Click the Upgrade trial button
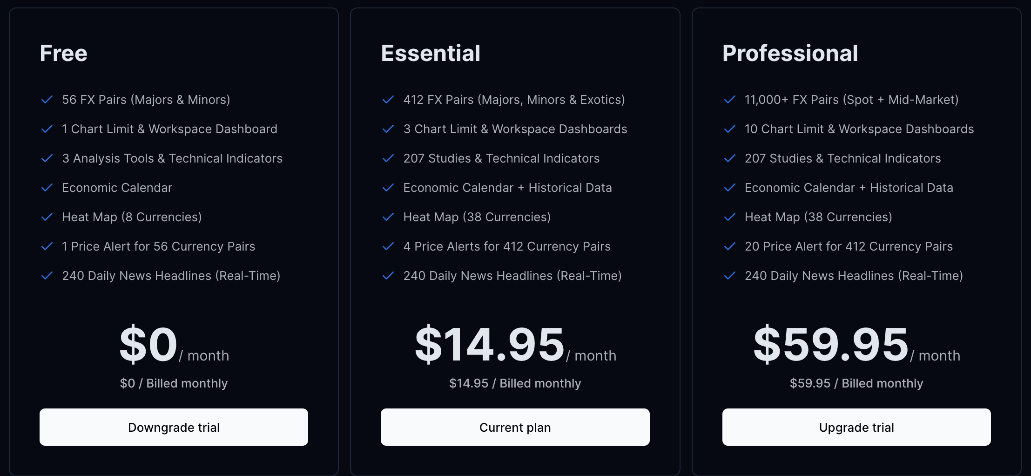The height and width of the screenshot is (476, 1031). point(856,427)
